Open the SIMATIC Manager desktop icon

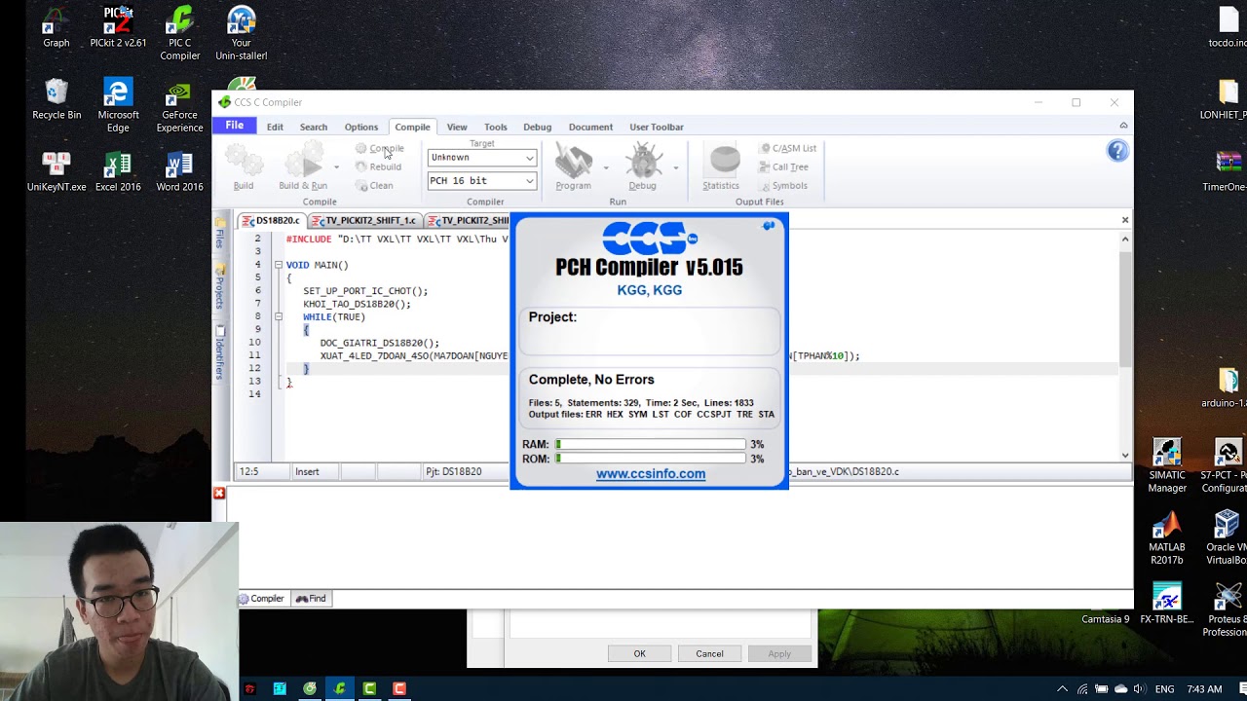(x=1166, y=466)
